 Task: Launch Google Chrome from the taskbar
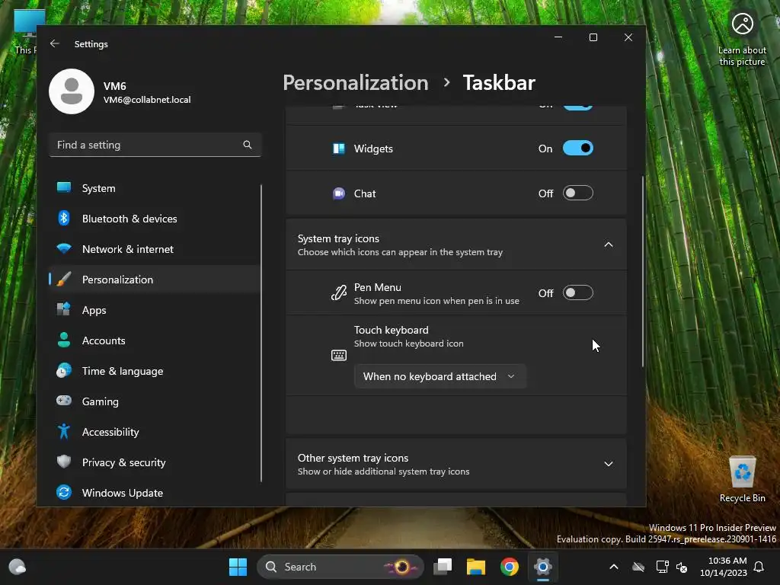[509, 567]
